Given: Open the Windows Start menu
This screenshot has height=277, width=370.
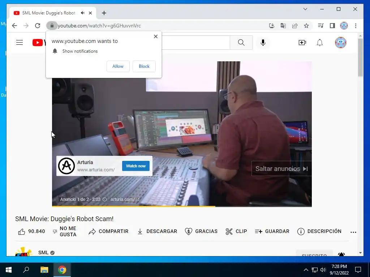Looking at the screenshot, I should (9, 270).
